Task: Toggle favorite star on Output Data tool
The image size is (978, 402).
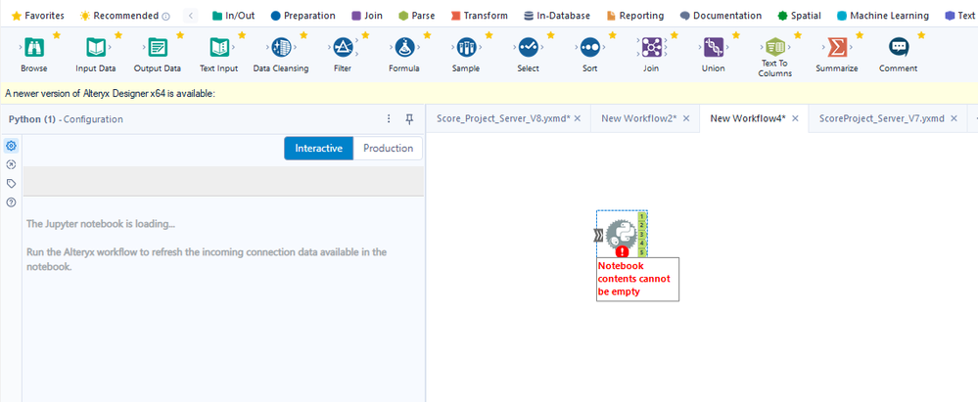Action: click(x=180, y=35)
